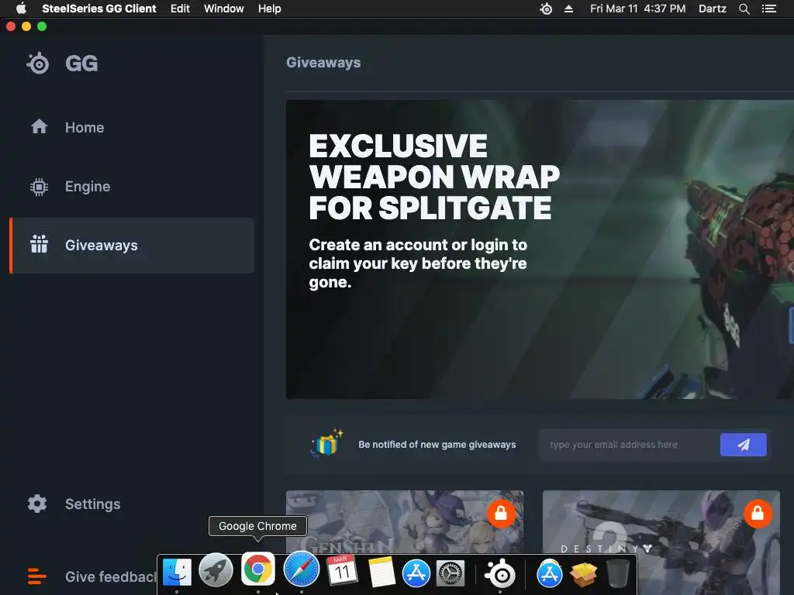Open the SteelSeries GG Client menu
The height and width of the screenshot is (595, 794).
pyautogui.click(x=98, y=9)
